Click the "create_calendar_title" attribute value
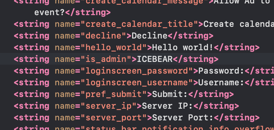 coord(139,24)
